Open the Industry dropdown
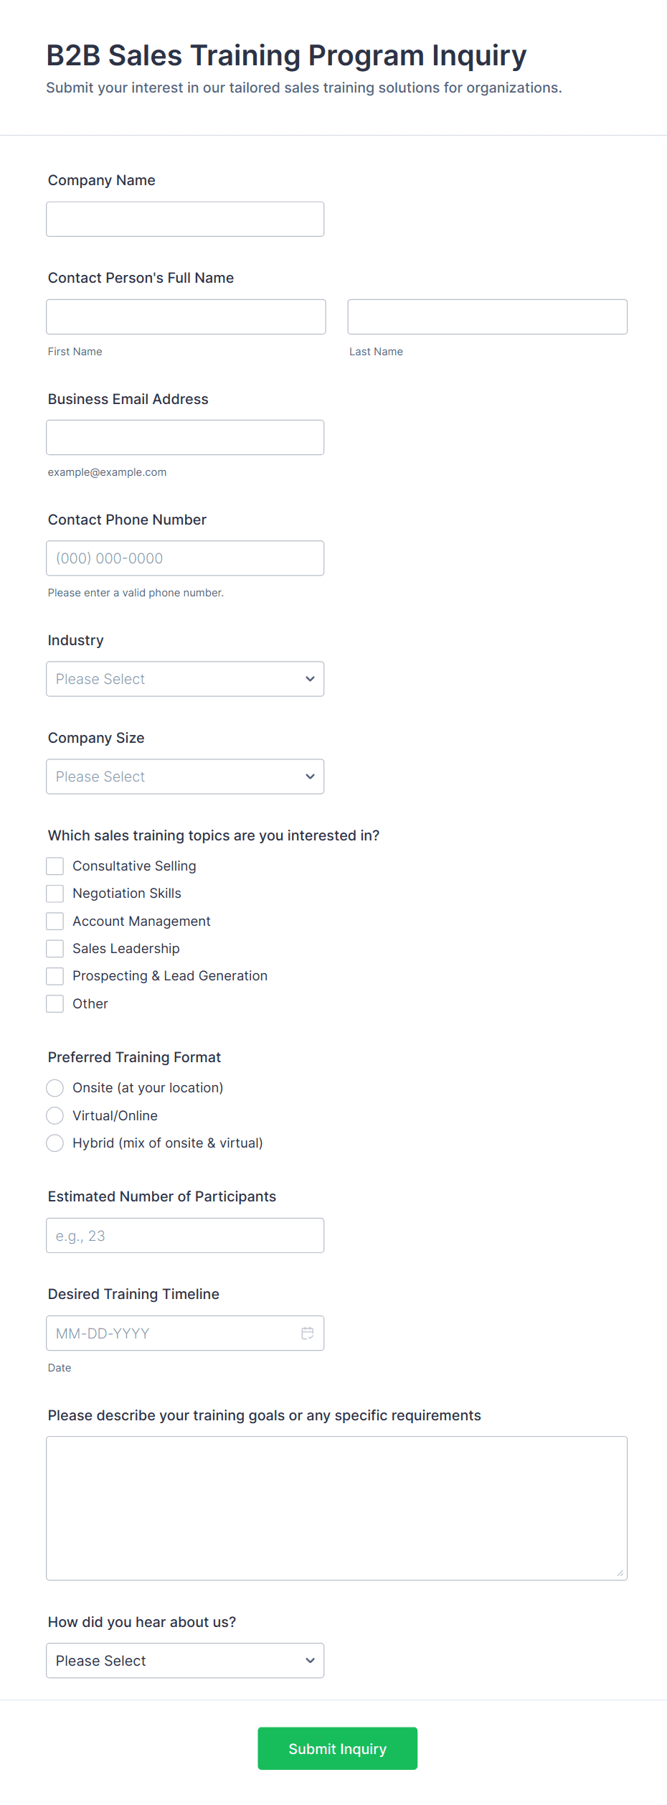 click(x=185, y=679)
